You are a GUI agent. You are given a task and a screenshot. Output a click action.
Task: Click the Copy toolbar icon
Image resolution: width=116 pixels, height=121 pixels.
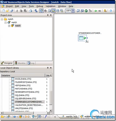tap(21, 11)
